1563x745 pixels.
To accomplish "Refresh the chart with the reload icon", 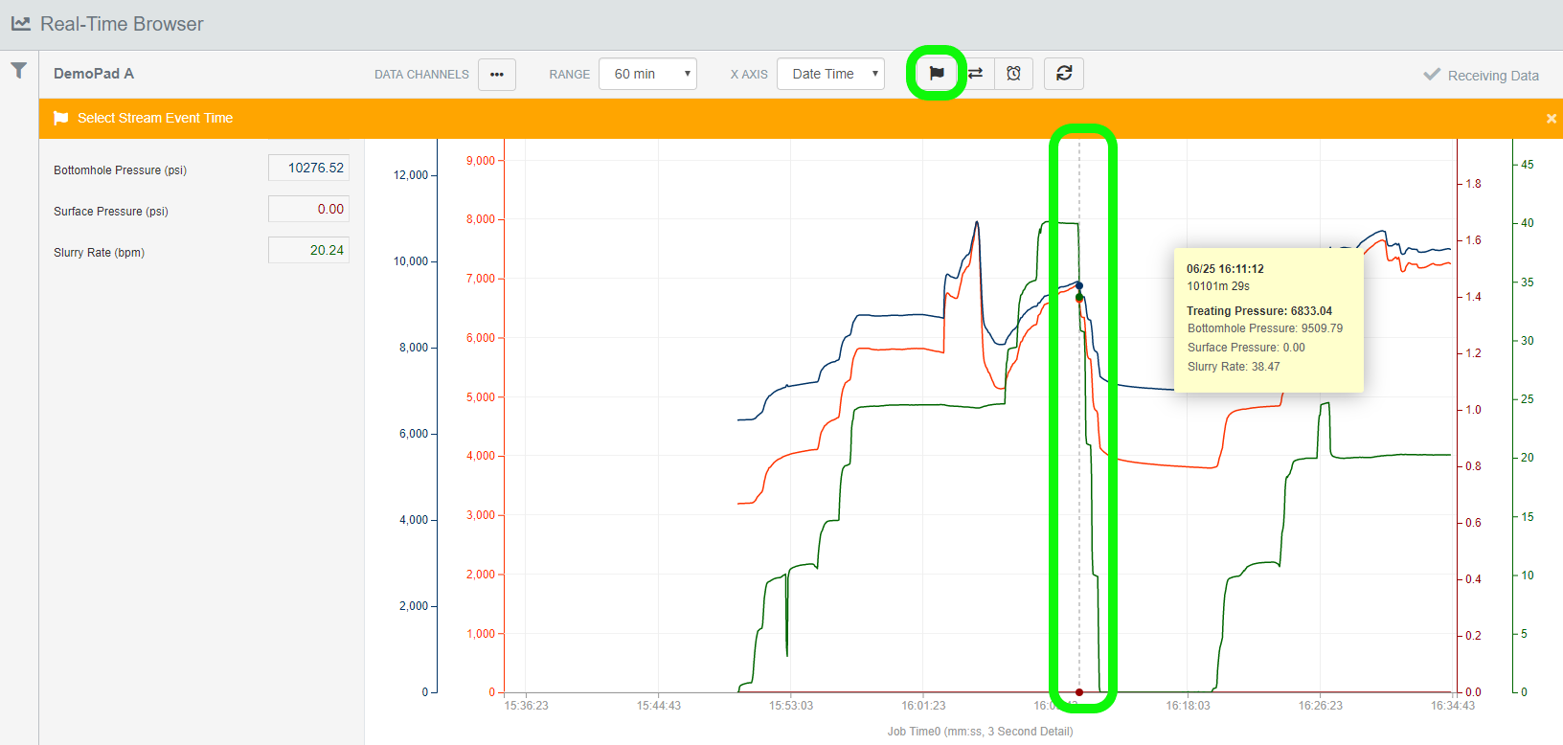I will point(1064,74).
